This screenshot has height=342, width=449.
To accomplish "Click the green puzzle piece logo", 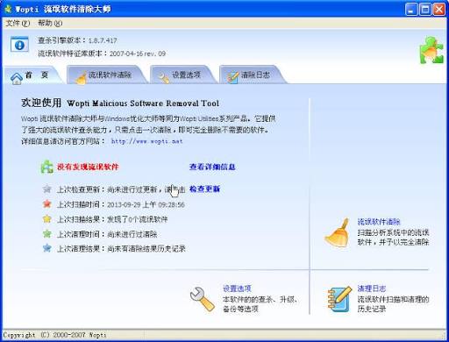I will [431, 50].
